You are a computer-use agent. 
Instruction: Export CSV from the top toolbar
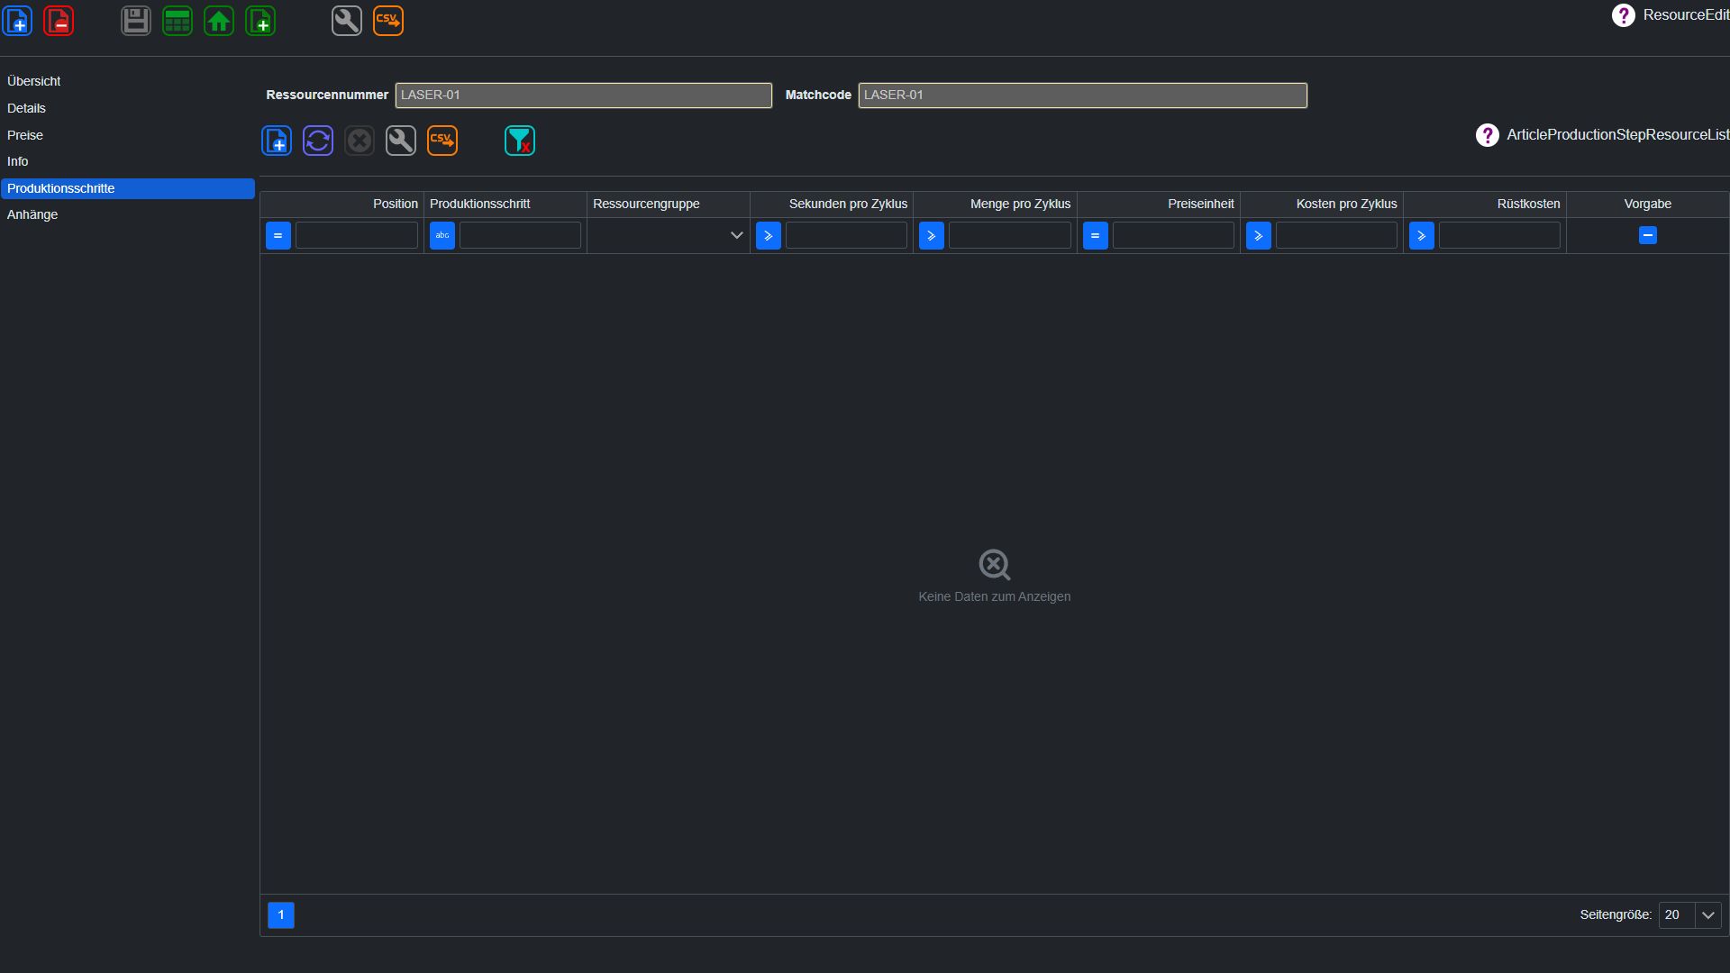coord(388,21)
